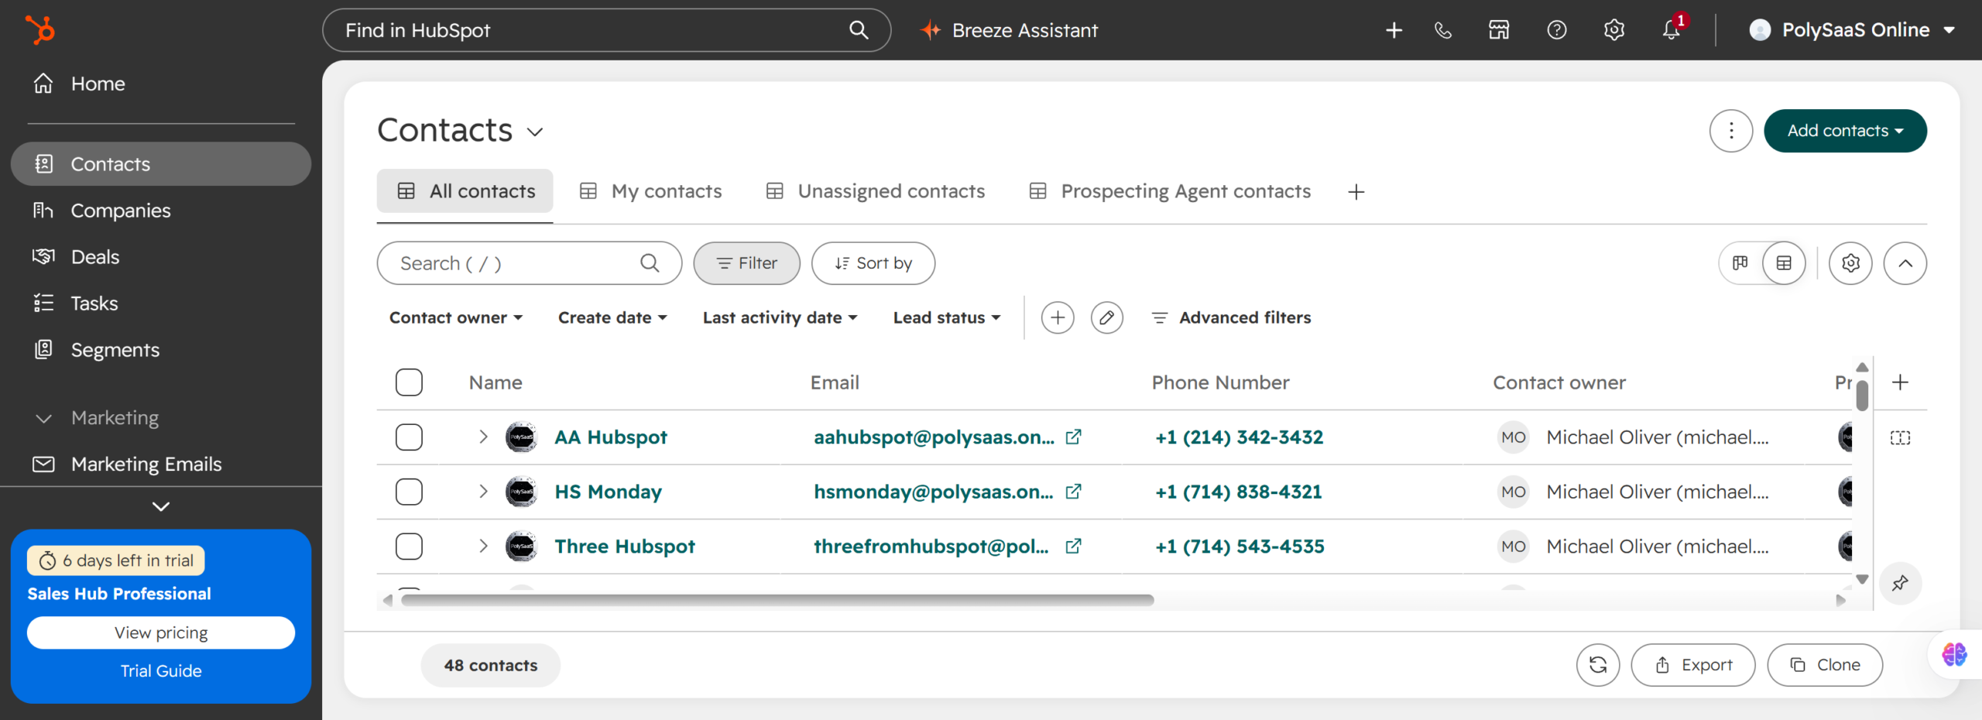Open the calling phone icon in top bar

point(1443,30)
